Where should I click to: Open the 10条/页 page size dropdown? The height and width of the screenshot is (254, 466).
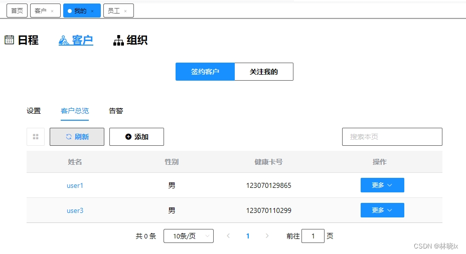point(189,236)
